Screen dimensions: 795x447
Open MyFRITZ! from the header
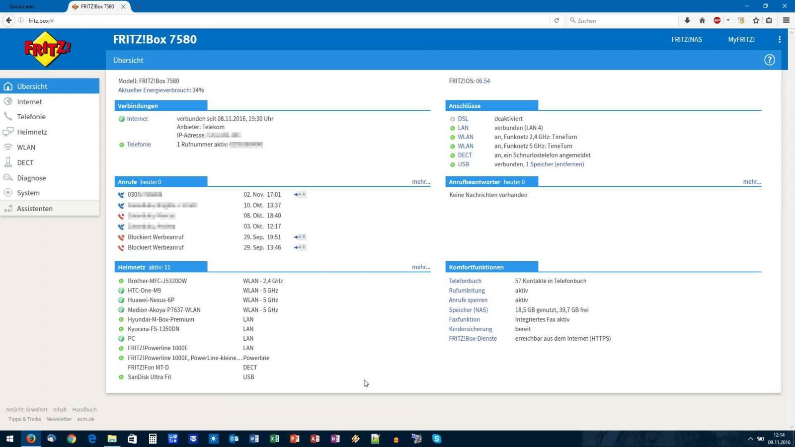pyautogui.click(x=741, y=39)
